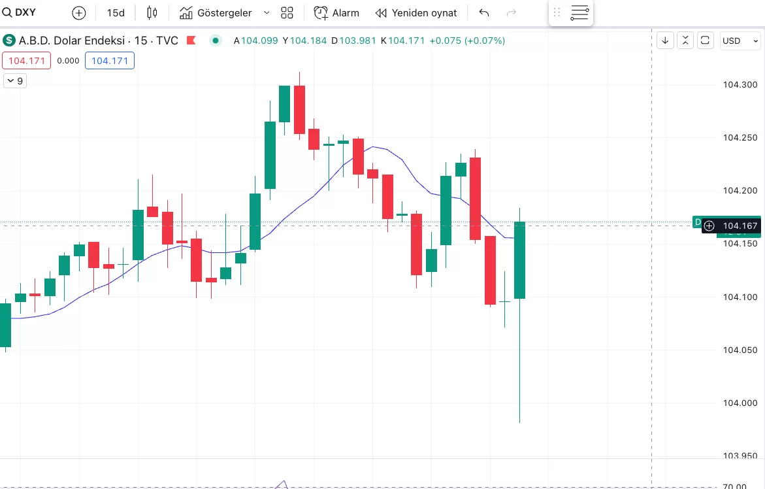The image size is (765, 489).
Task: Open Göstergeler indicators panel
Action: 216,13
